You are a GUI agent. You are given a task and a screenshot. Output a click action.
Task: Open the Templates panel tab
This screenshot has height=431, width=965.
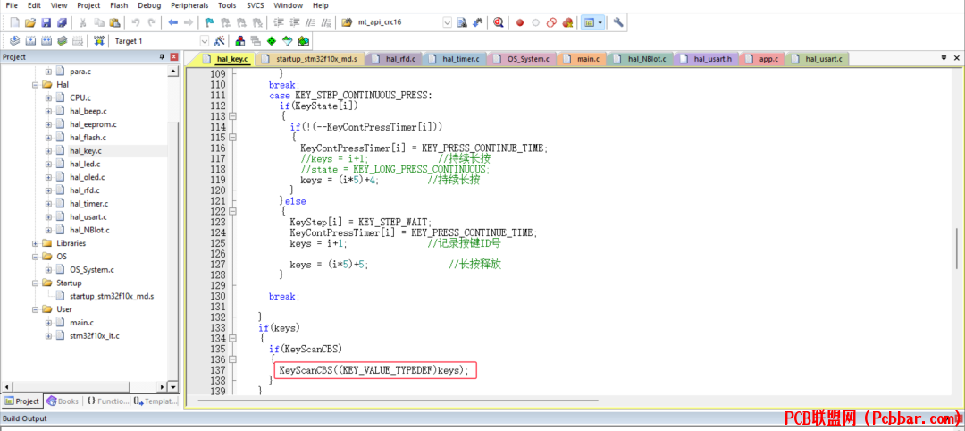(x=155, y=401)
